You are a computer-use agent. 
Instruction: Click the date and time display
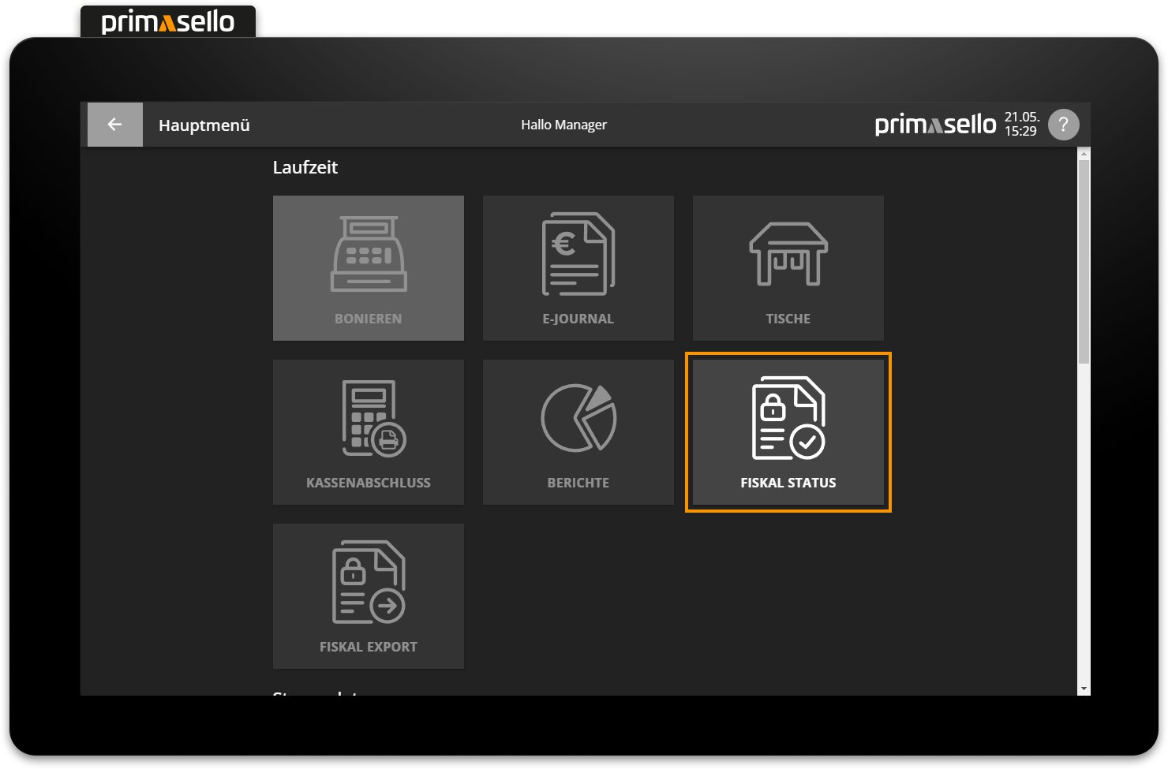click(1020, 124)
